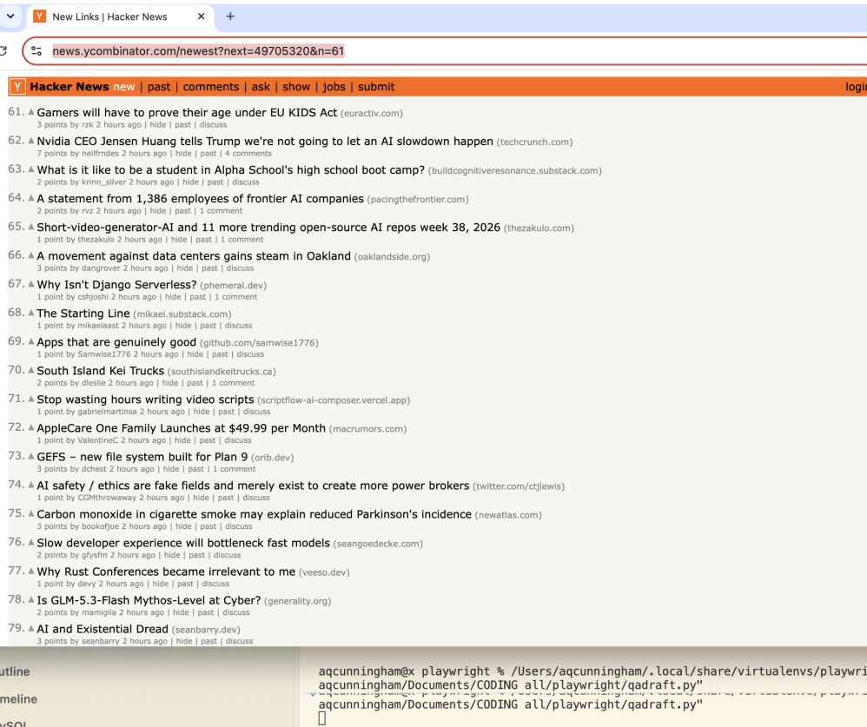
Task: Open comments in the Hacker News nav
Action: tap(211, 87)
